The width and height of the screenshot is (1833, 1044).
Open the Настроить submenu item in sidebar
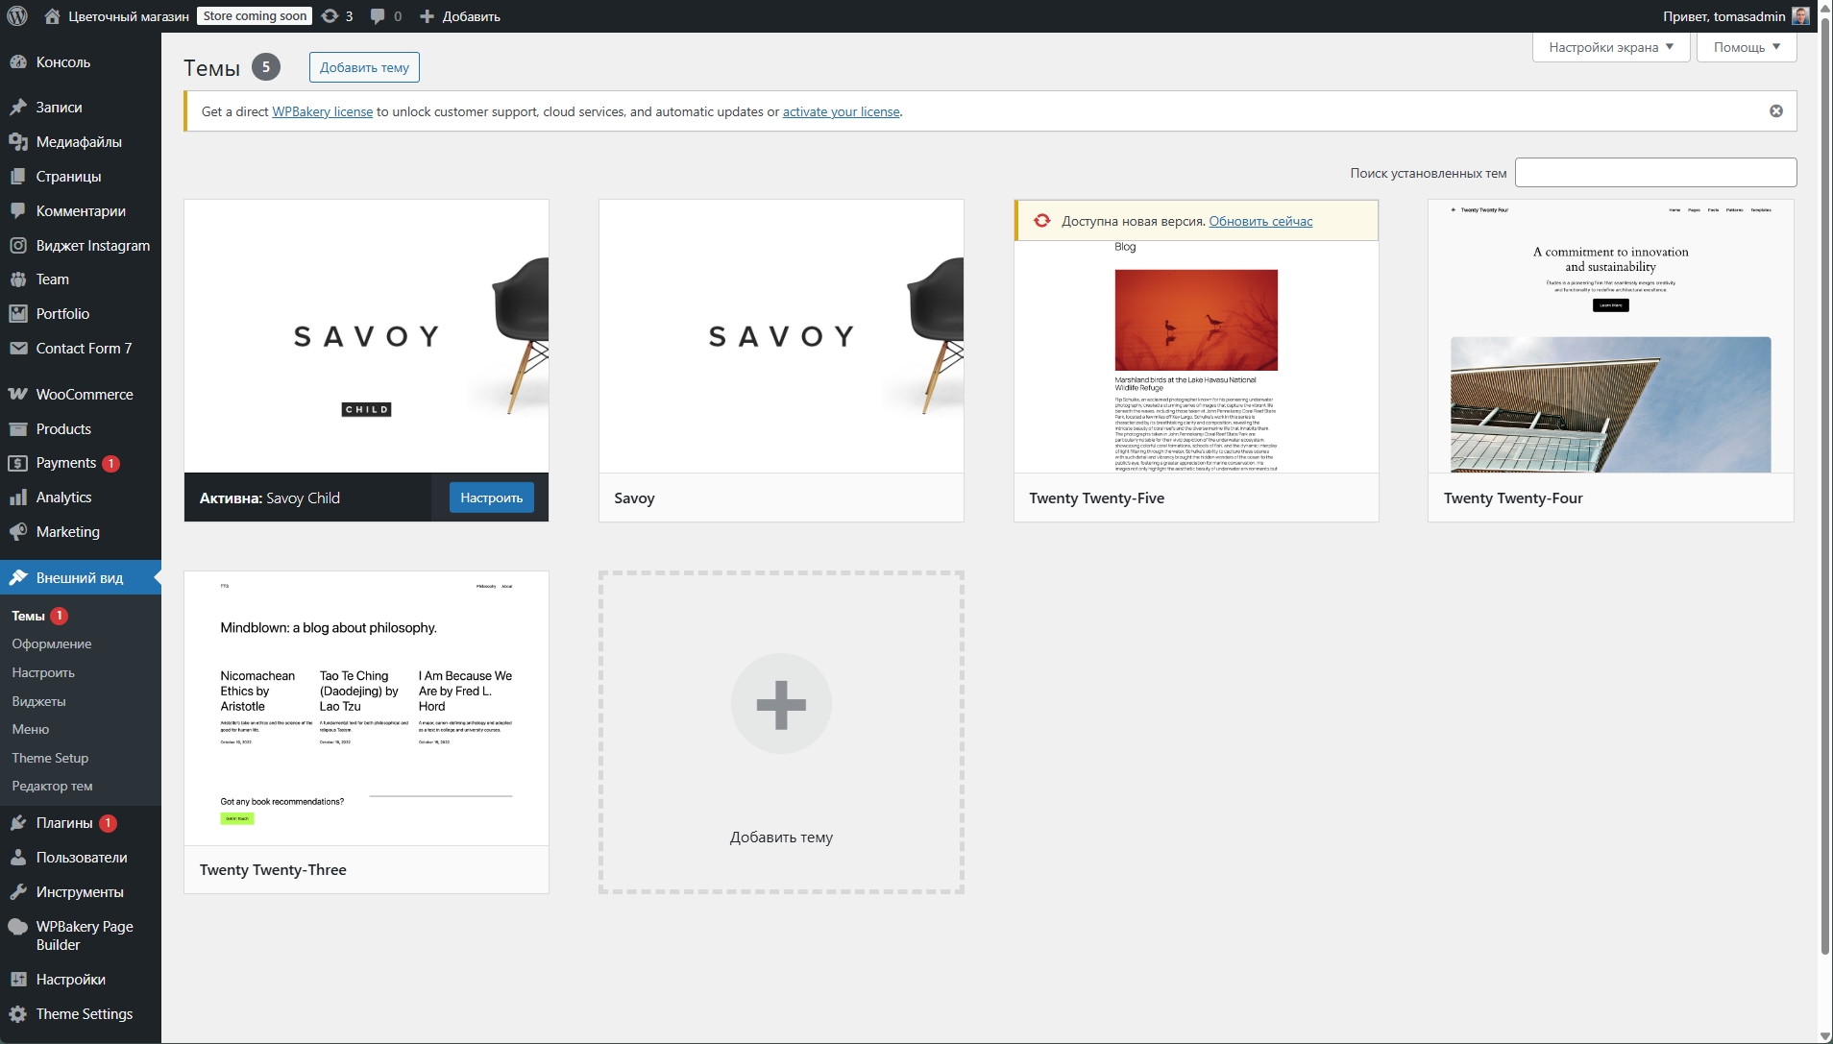tap(43, 673)
